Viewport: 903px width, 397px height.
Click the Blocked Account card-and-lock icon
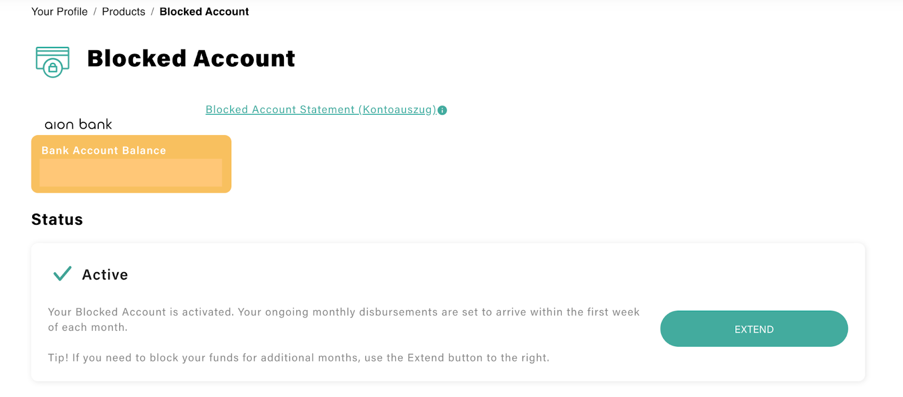click(52, 62)
